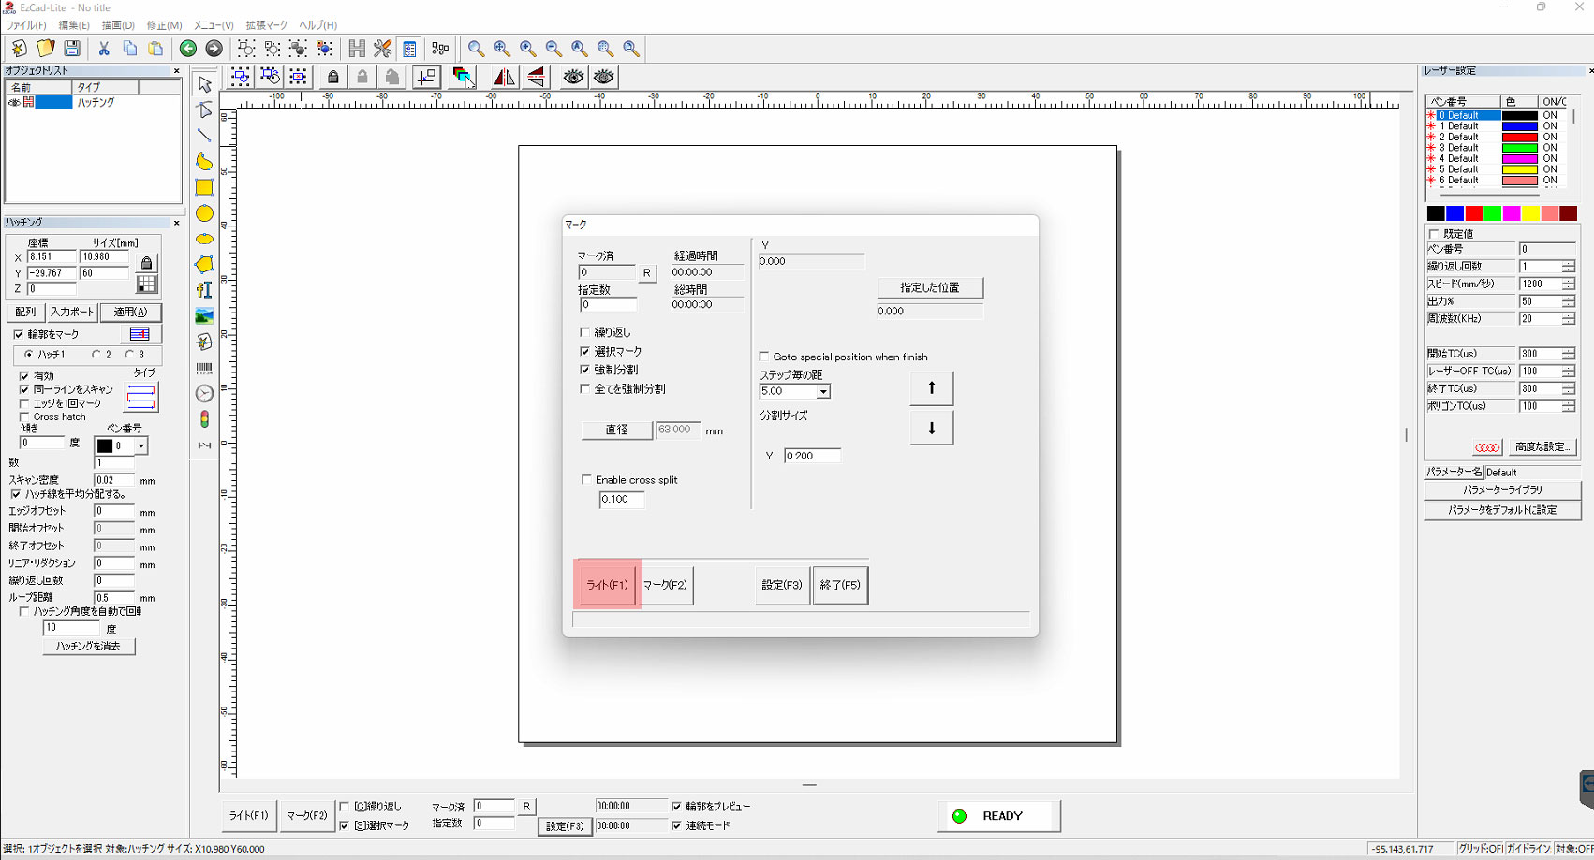Check the Cross hatch option
1594x860 pixels.
coord(24,416)
